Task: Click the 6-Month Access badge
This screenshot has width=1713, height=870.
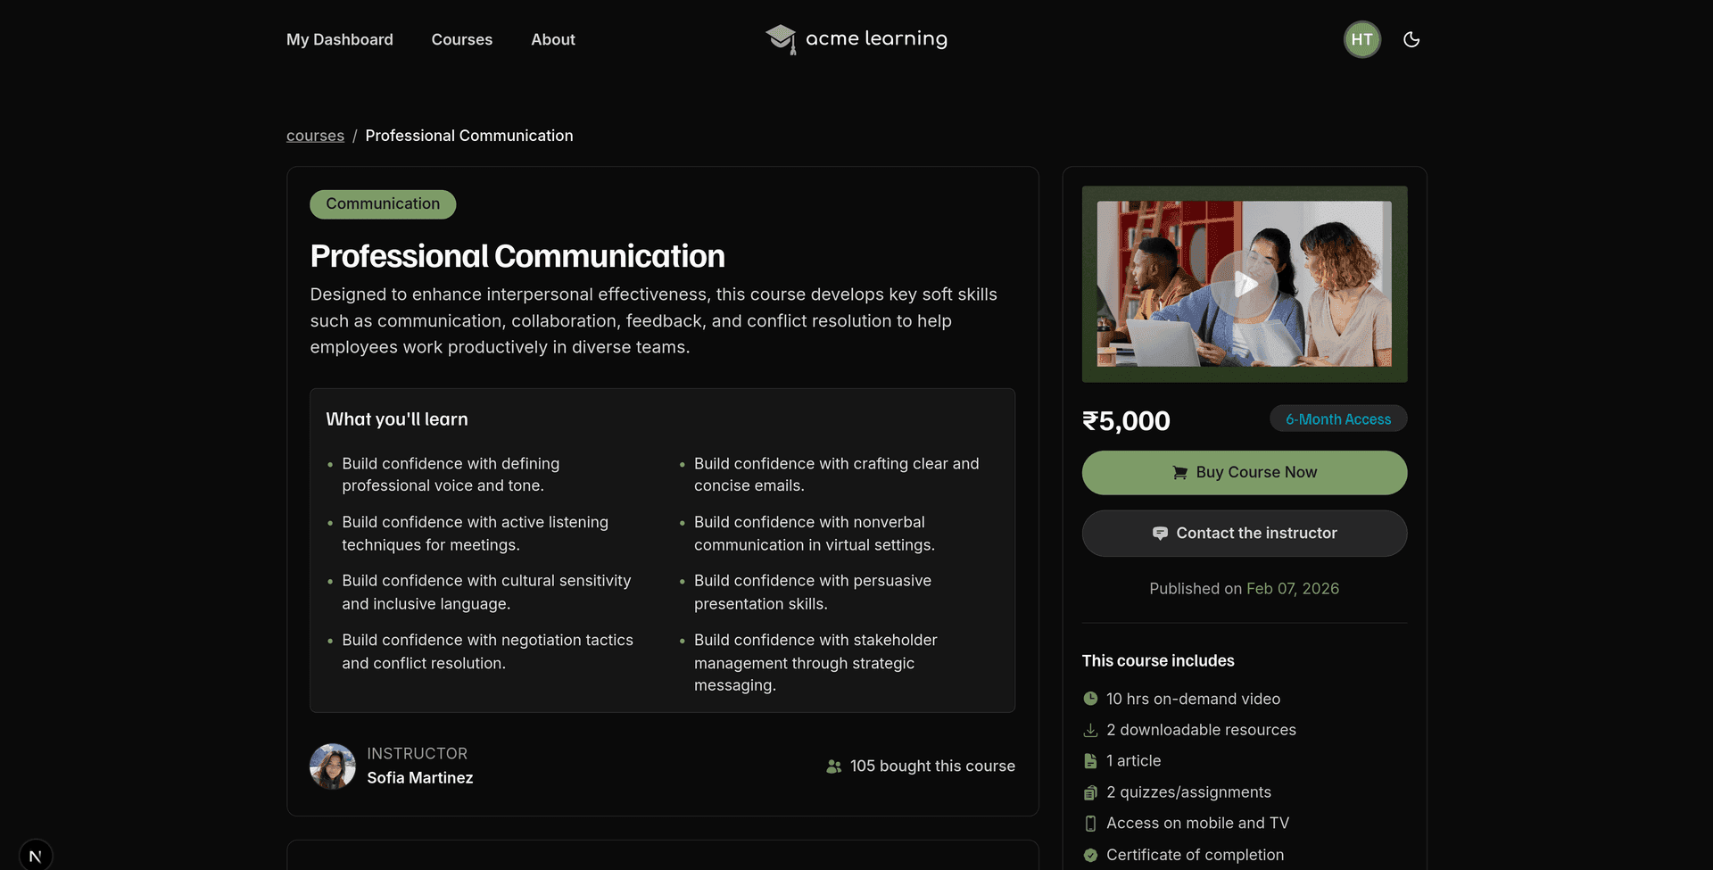Action: click(1337, 419)
